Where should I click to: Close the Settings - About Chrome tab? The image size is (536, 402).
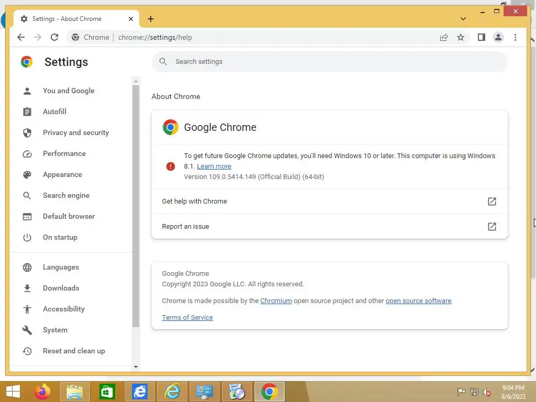[130, 19]
